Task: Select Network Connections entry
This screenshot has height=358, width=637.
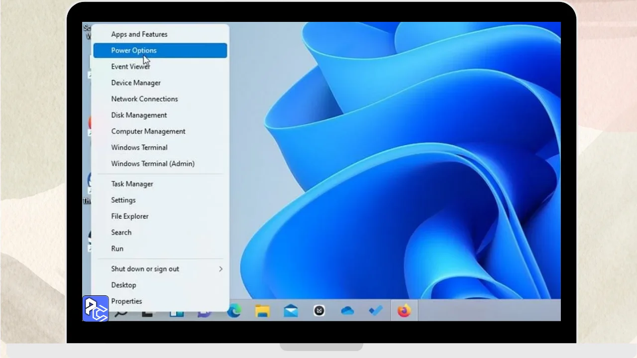Action: pos(144,99)
